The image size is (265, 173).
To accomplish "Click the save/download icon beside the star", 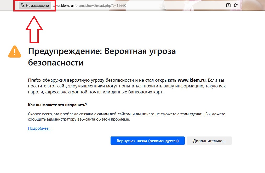I will pos(228,5).
